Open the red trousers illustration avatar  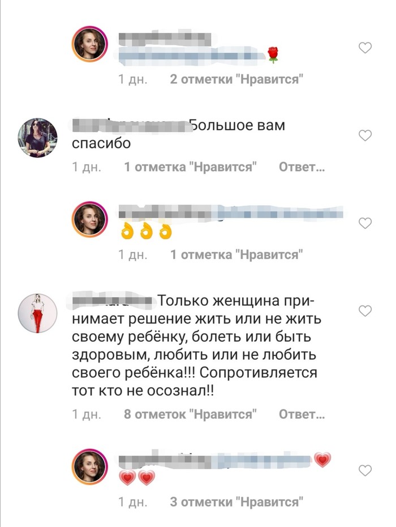coord(37,313)
